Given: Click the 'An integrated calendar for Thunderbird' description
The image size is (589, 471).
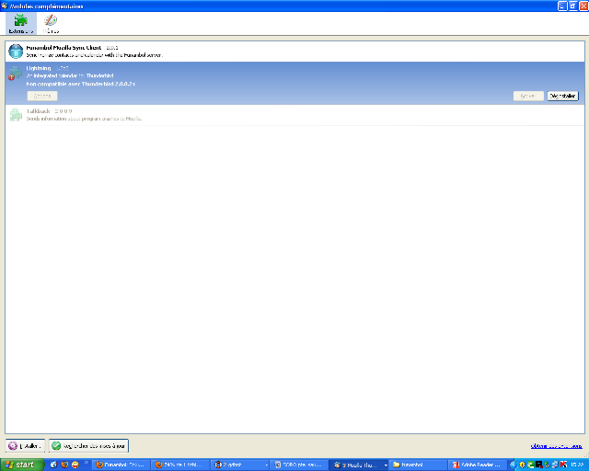Looking at the screenshot, I should pos(70,75).
